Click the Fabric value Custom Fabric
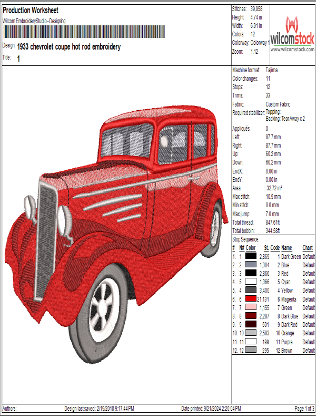Screen dimensions: 316x416 tap(278, 104)
